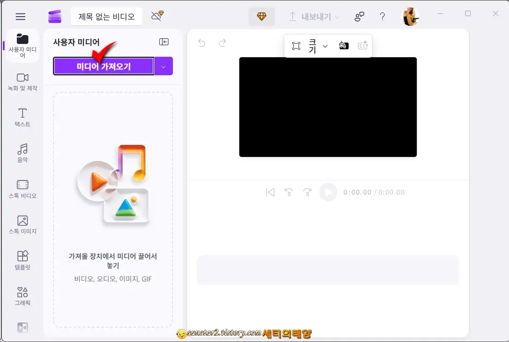Select the crop tool above the preview

click(296, 46)
